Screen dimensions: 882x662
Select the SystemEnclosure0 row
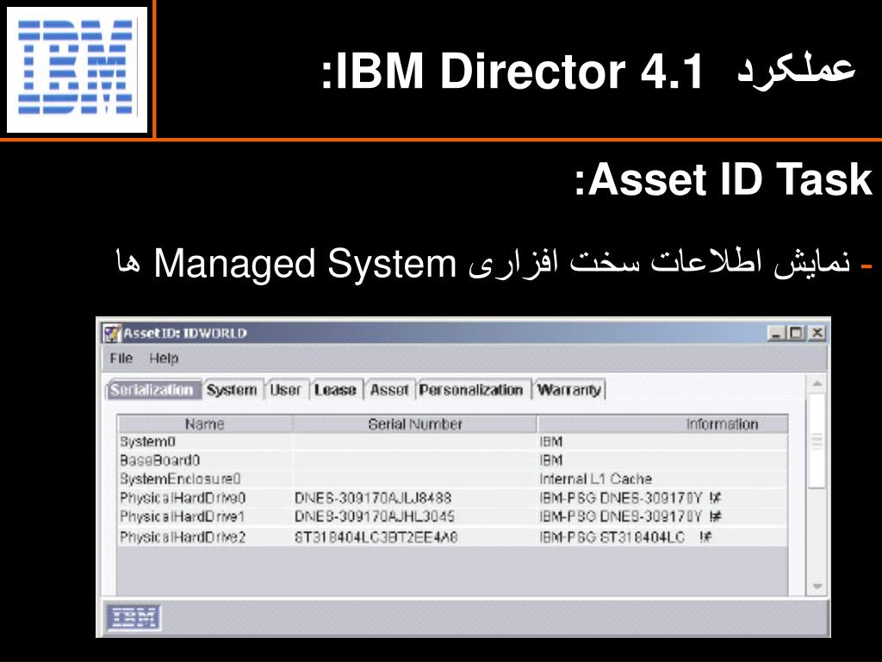click(x=452, y=479)
